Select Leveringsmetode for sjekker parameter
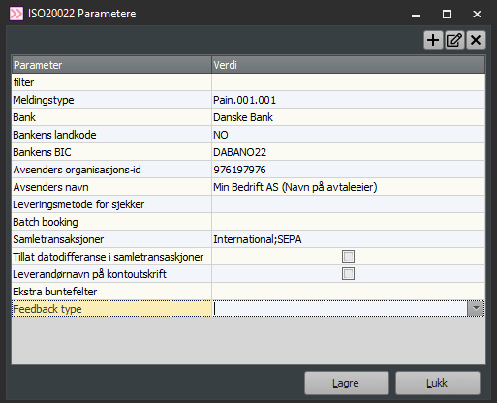497x403 pixels. [x=111, y=204]
